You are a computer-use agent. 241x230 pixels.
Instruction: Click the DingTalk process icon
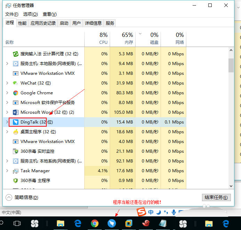point(16,122)
